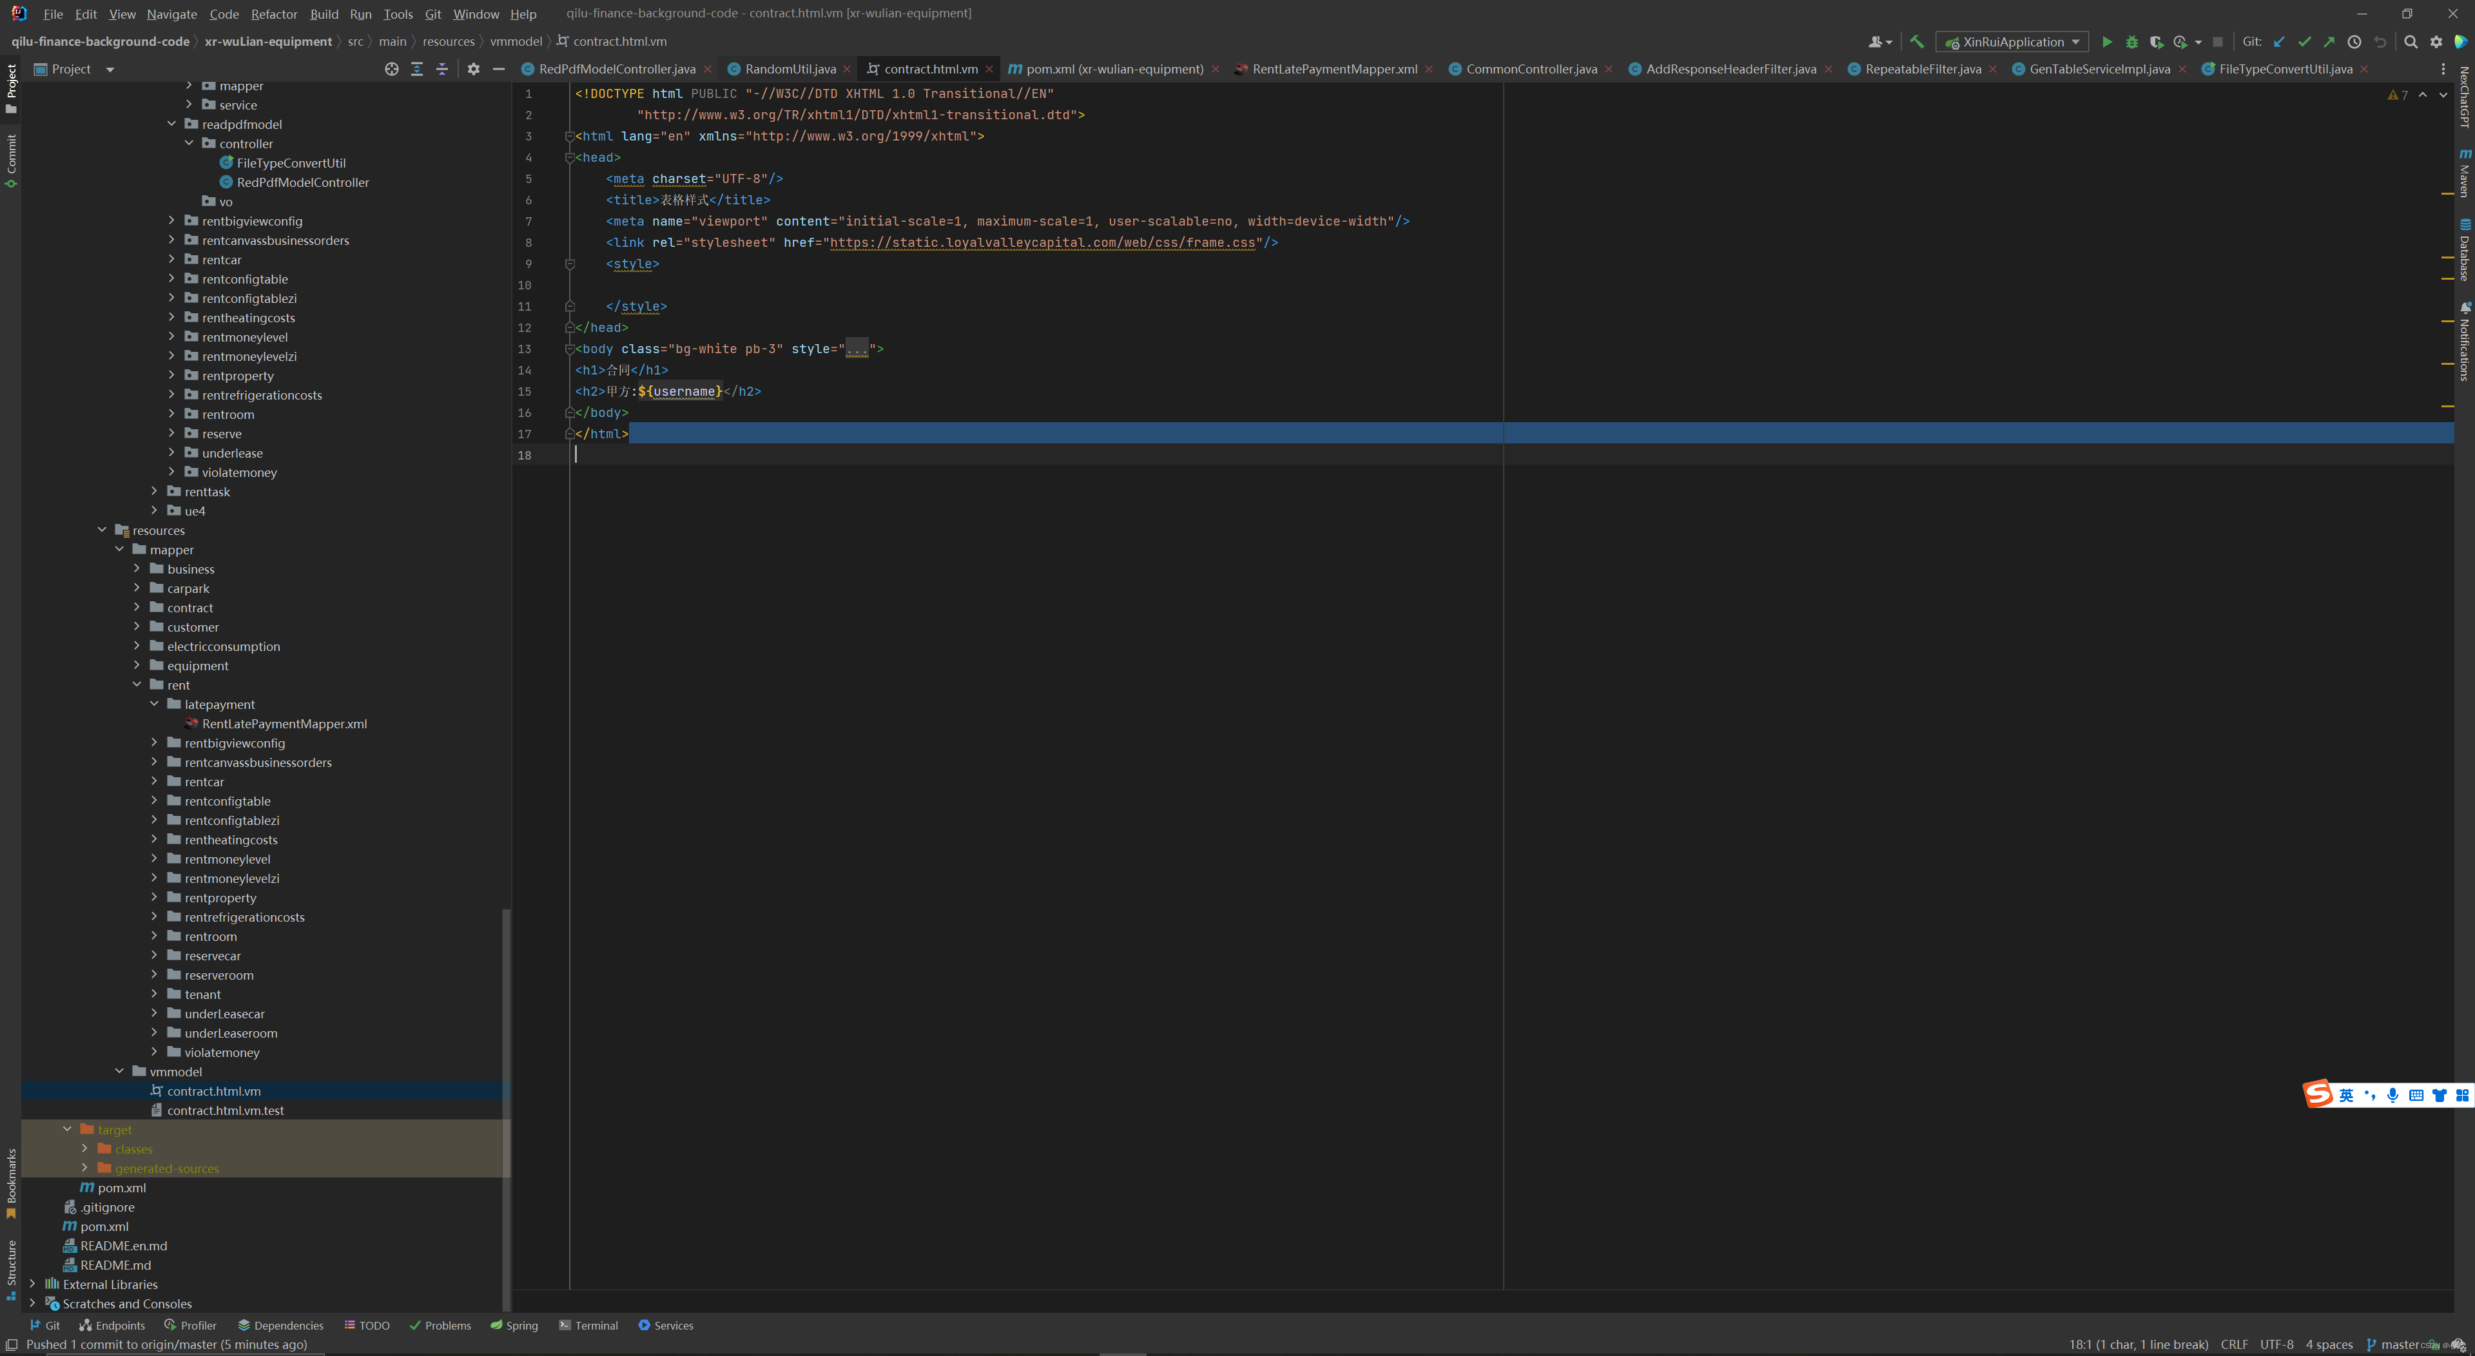The width and height of the screenshot is (2475, 1356).
Task: Collapse the vmmodel folder
Action: coord(120,1072)
